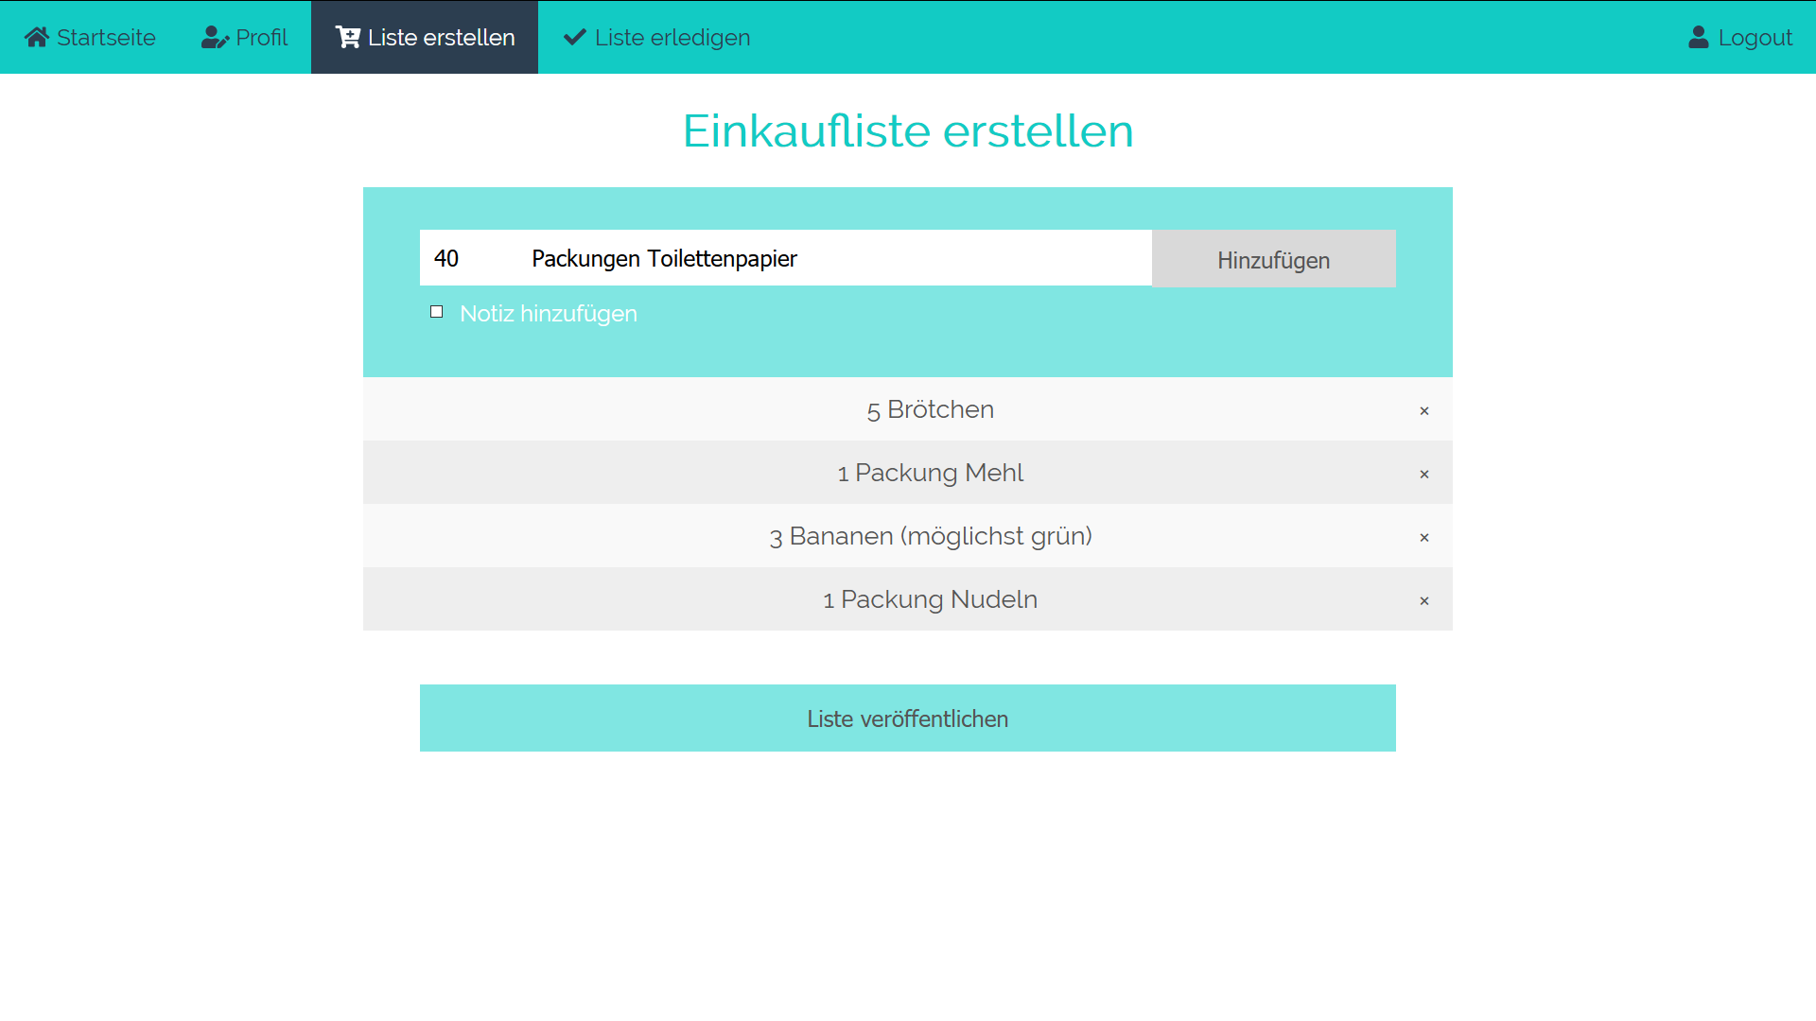
Task: Open the Startseite menu item
Action: coord(105,37)
